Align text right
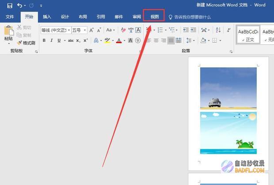The image size is (274, 185). (164, 41)
